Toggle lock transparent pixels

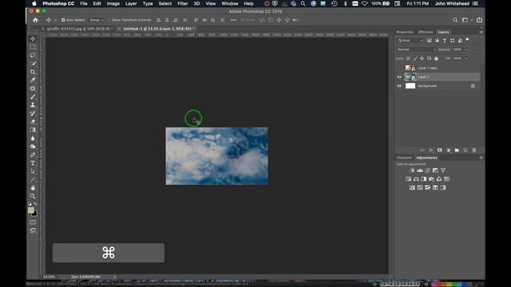pos(408,58)
